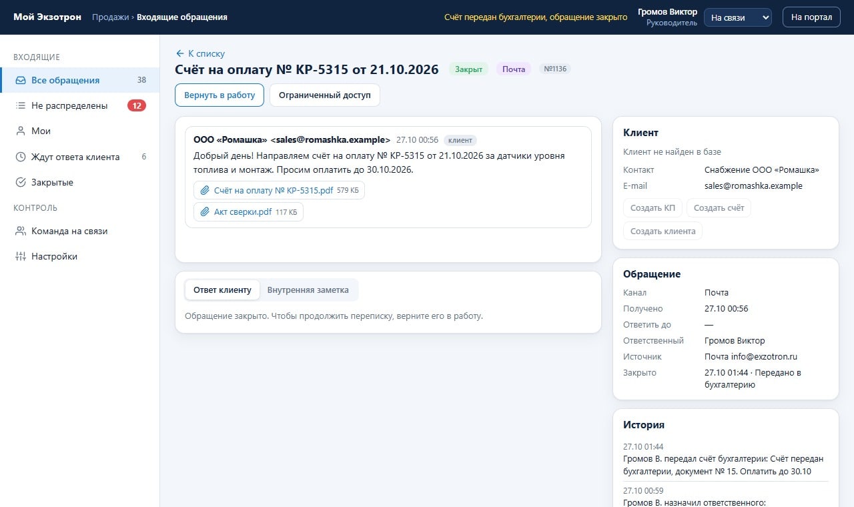Viewport: 854px width, 507px height.
Task: Click the Создать счёт button
Action: tap(719, 208)
